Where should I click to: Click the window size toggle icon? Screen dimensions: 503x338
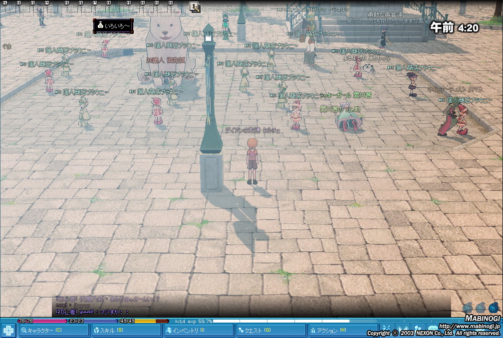(x=195, y=7)
